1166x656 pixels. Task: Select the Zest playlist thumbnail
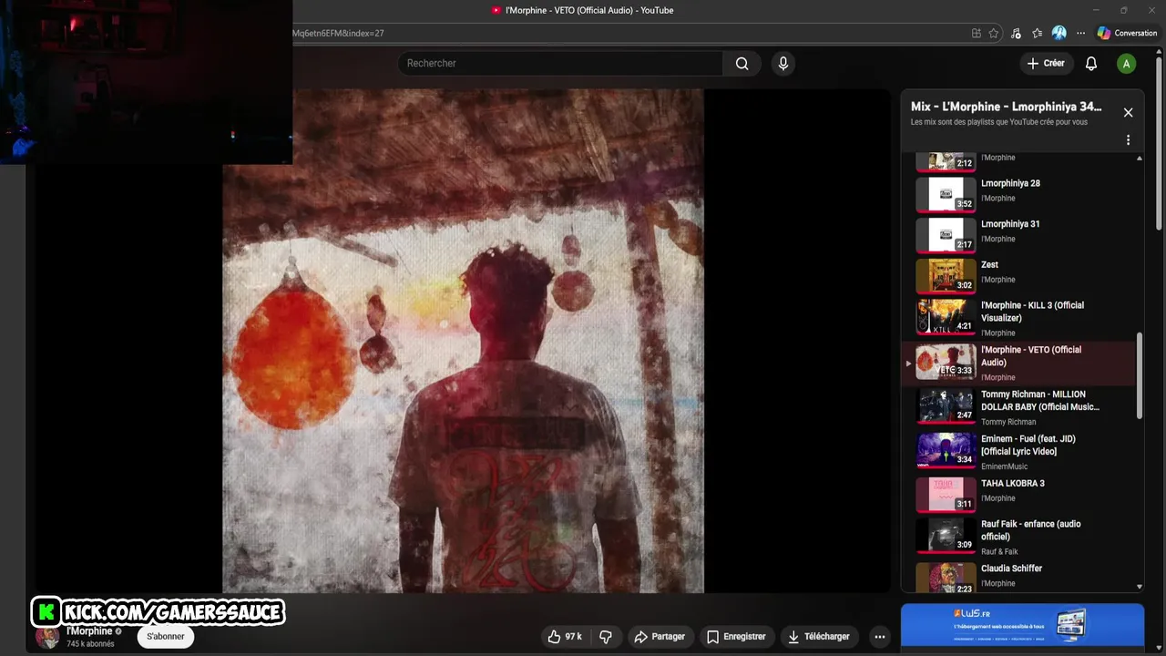pyautogui.click(x=946, y=276)
